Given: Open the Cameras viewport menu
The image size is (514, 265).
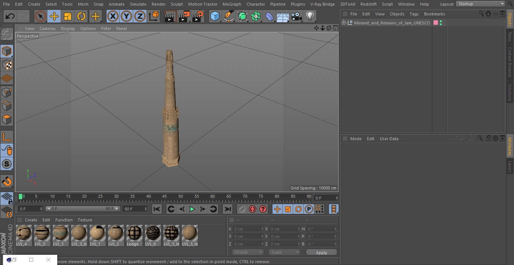Looking at the screenshot, I should [x=47, y=29].
